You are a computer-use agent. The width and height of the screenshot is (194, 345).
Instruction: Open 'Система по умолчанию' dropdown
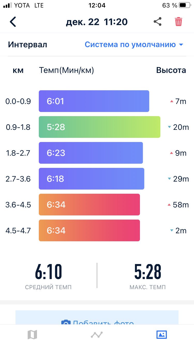coord(134,44)
